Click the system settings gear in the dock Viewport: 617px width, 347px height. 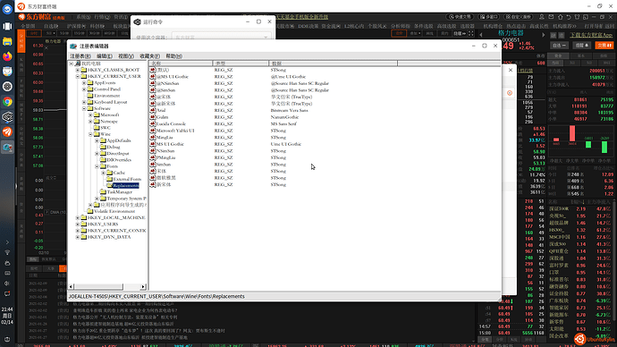[x=7, y=87]
